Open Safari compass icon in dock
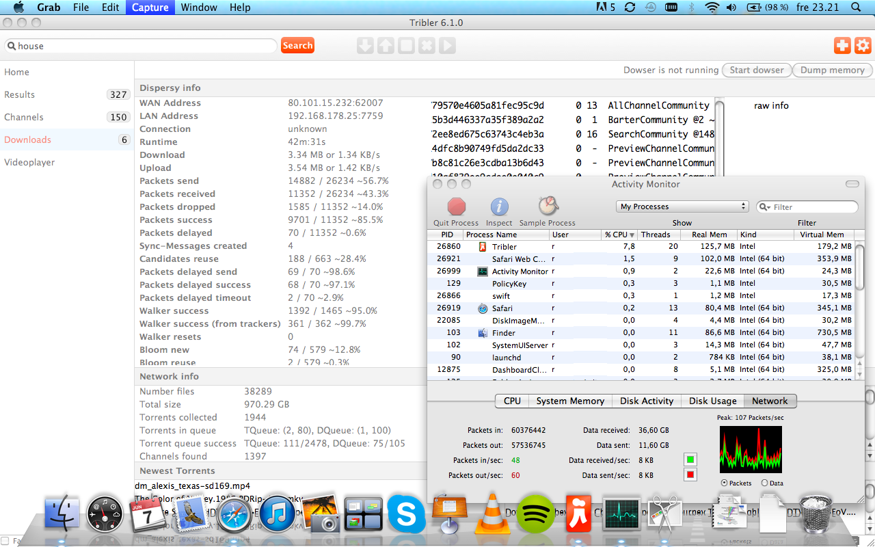875x547 pixels. 234,513
